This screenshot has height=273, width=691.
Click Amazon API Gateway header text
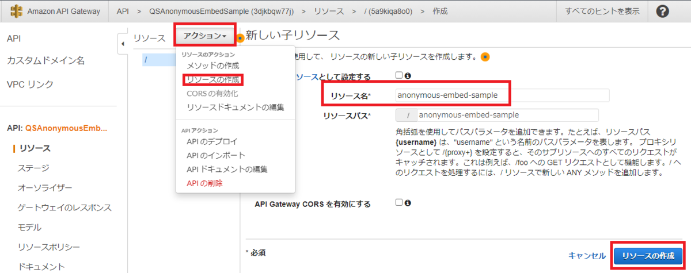(63, 11)
